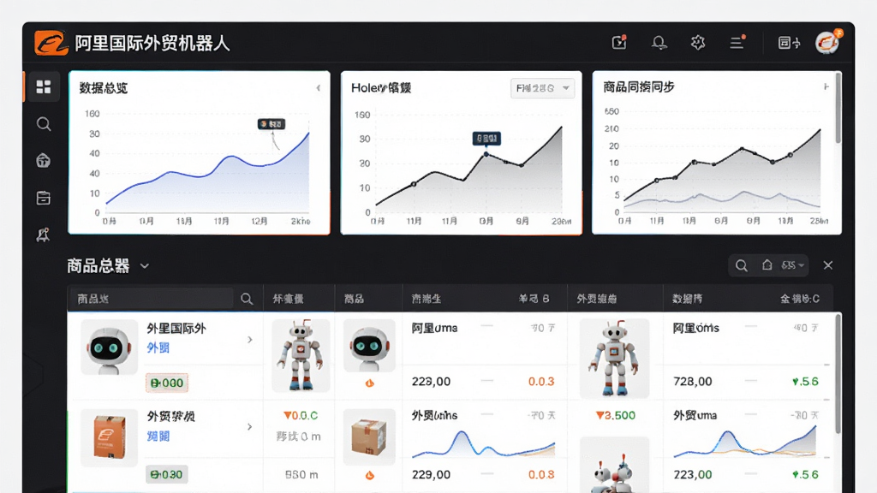Open the archive box icon in the sidebar
Screen dimensions: 877x493
click(43, 198)
